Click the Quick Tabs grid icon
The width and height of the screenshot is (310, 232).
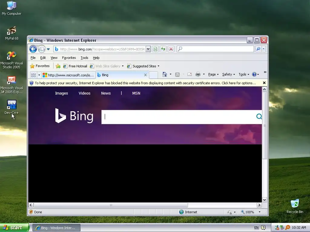coord(33,75)
